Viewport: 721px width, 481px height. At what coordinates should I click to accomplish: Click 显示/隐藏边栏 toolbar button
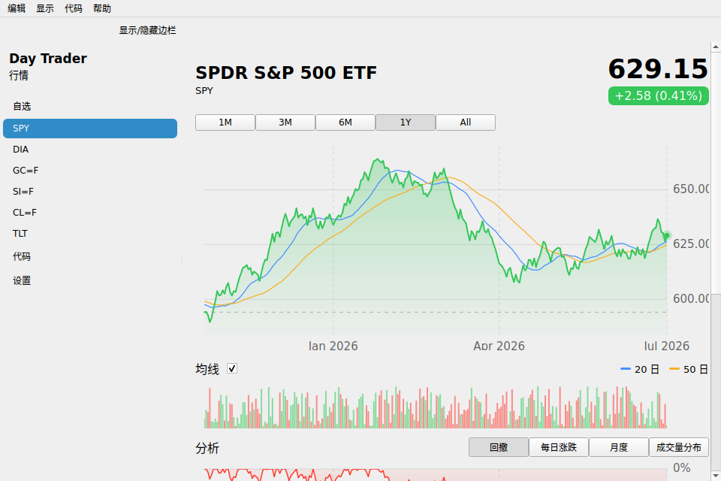point(148,30)
